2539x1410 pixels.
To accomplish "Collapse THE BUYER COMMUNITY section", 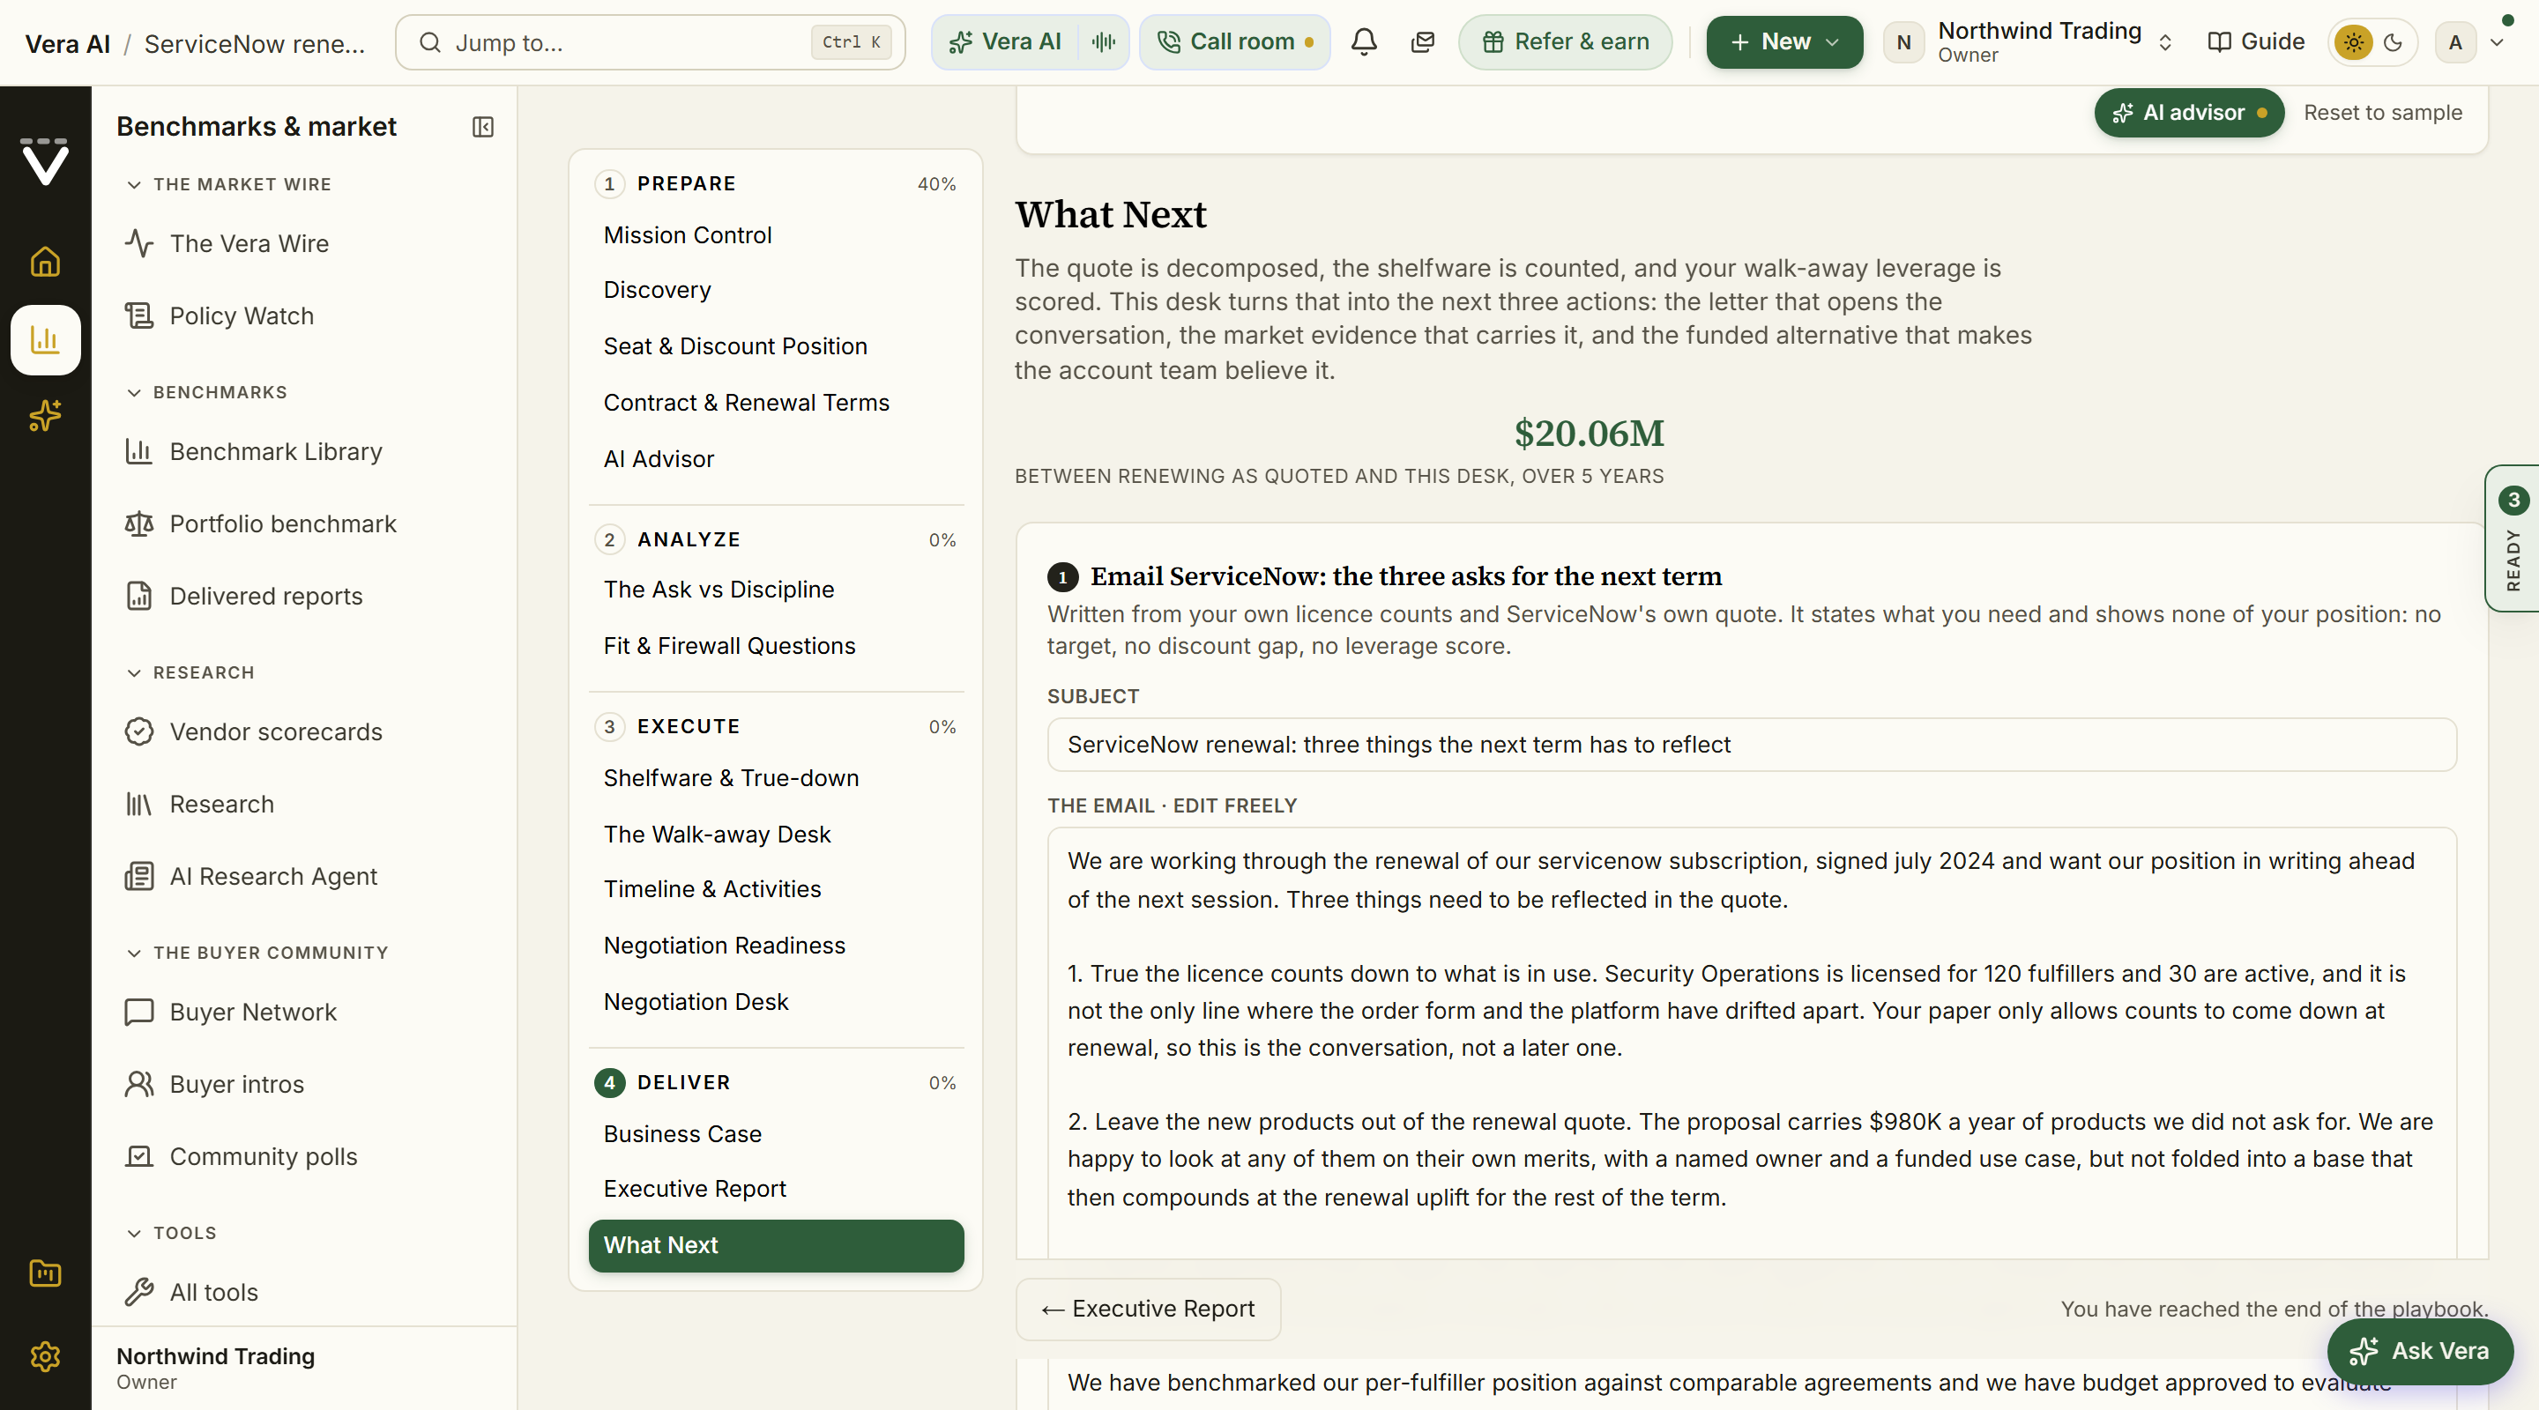I will point(257,953).
